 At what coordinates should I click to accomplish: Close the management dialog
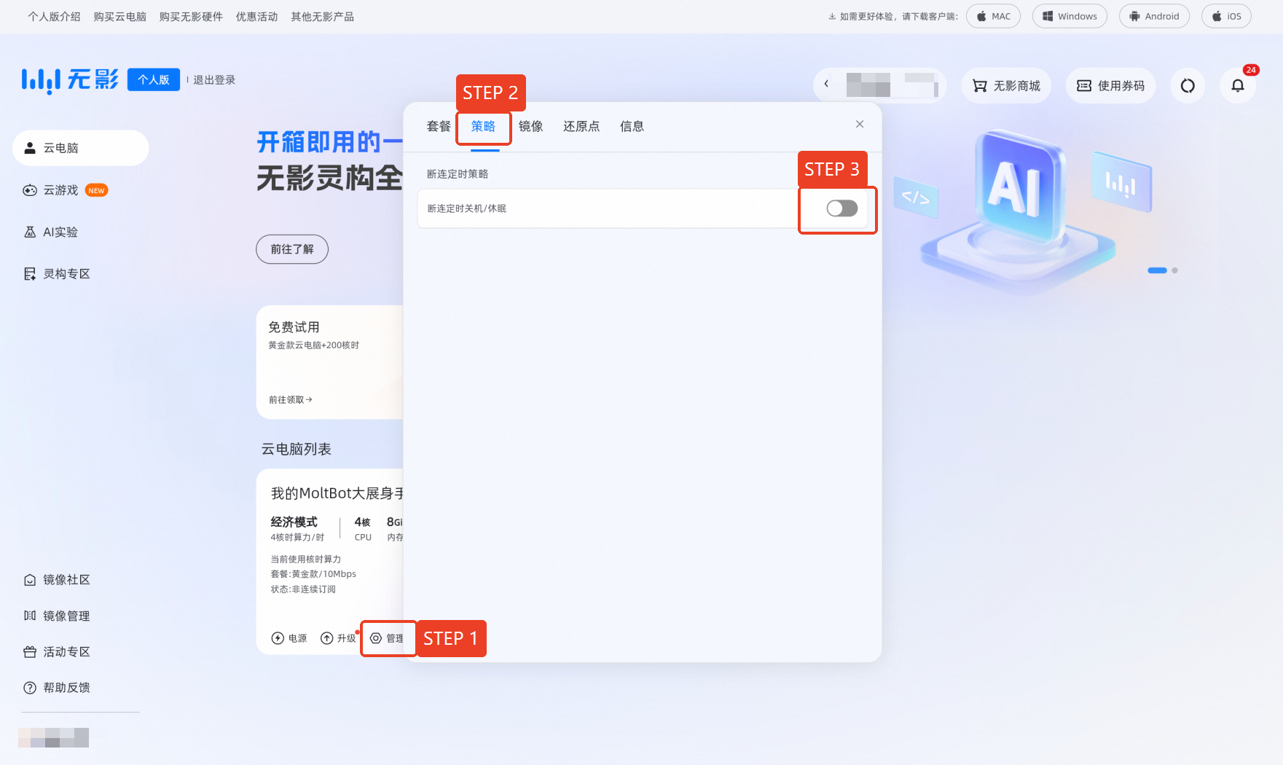coord(860,124)
